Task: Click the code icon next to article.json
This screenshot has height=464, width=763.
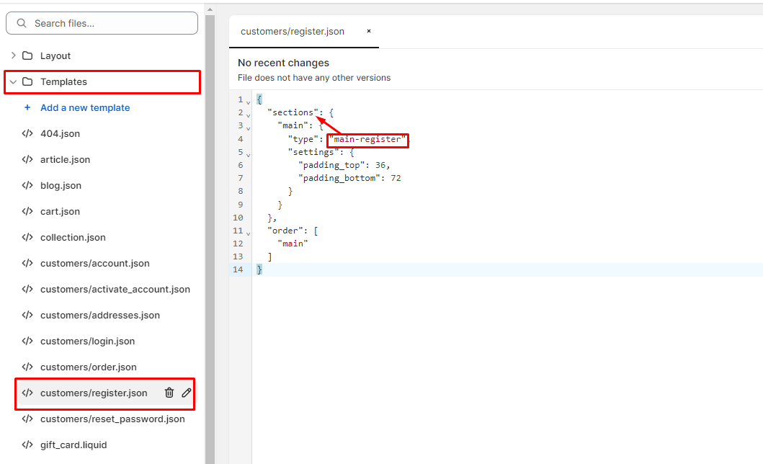Action: click(27, 159)
